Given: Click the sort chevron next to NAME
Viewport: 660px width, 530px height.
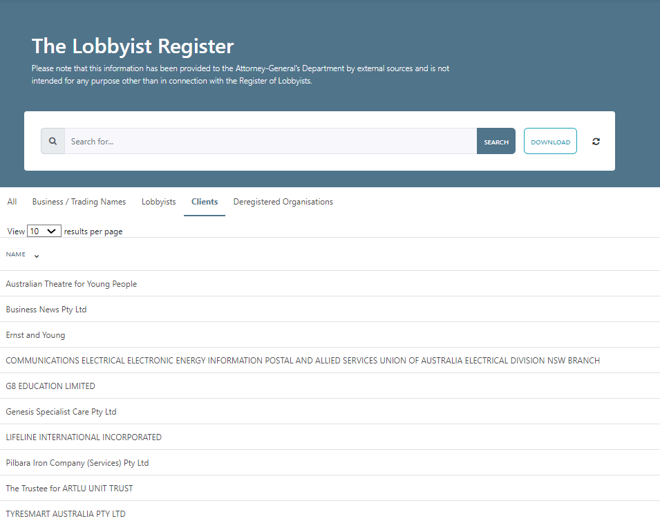Looking at the screenshot, I should pos(35,255).
